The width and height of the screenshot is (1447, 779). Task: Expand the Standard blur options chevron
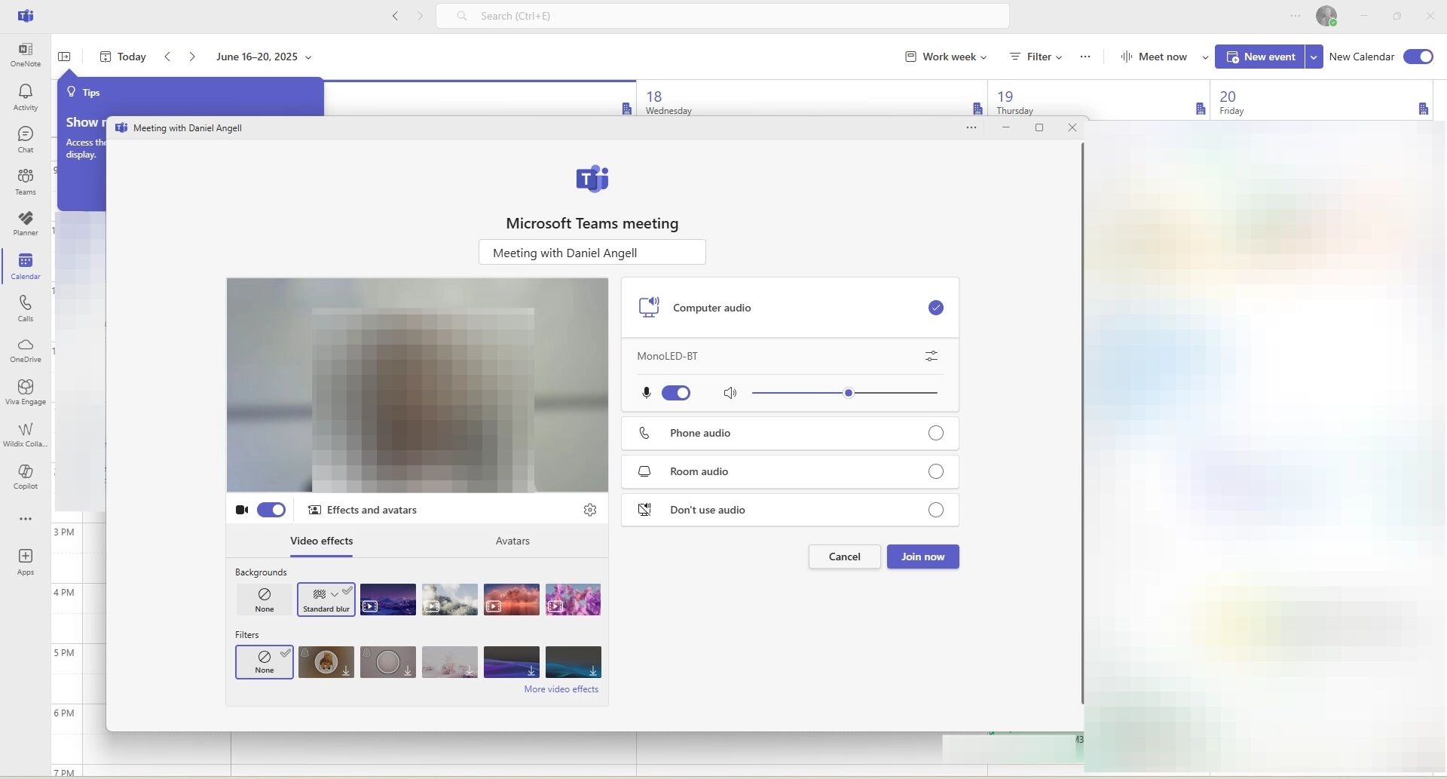tap(335, 594)
